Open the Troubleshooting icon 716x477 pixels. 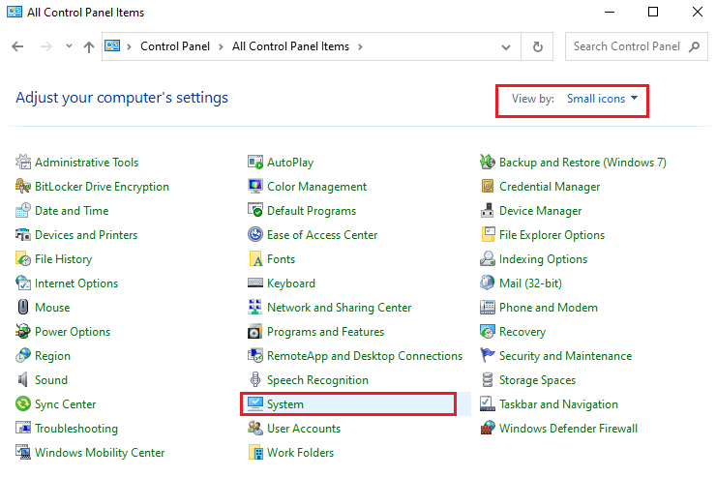[23, 429]
